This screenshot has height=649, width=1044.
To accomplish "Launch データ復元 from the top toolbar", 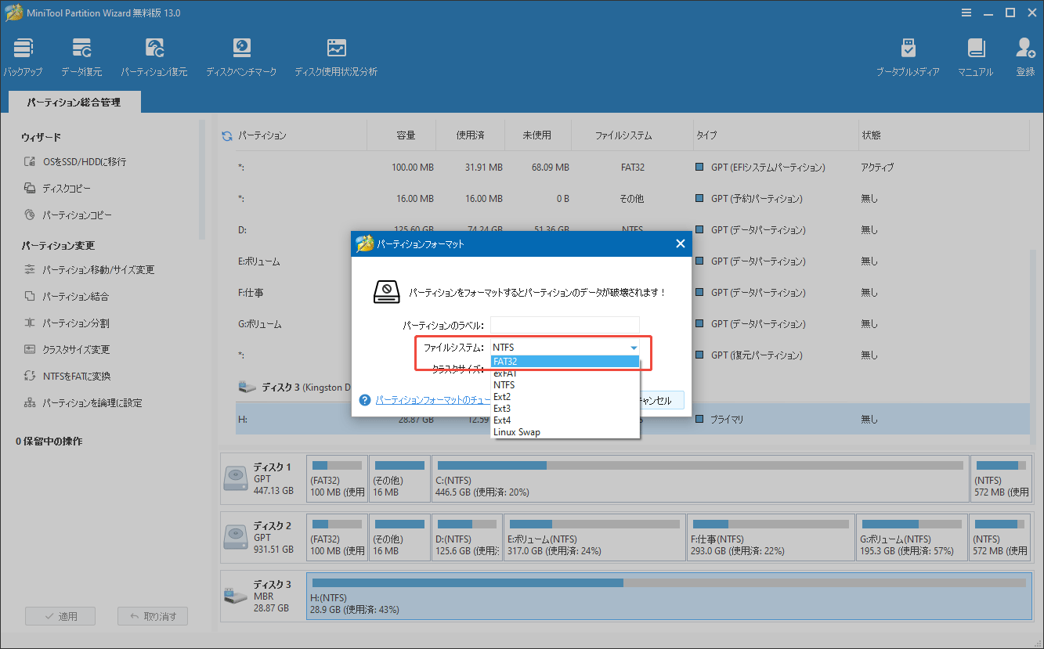I will [x=81, y=57].
